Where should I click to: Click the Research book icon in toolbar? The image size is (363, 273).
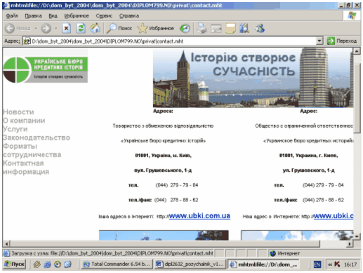pyautogui.click(x=244, y=28)
